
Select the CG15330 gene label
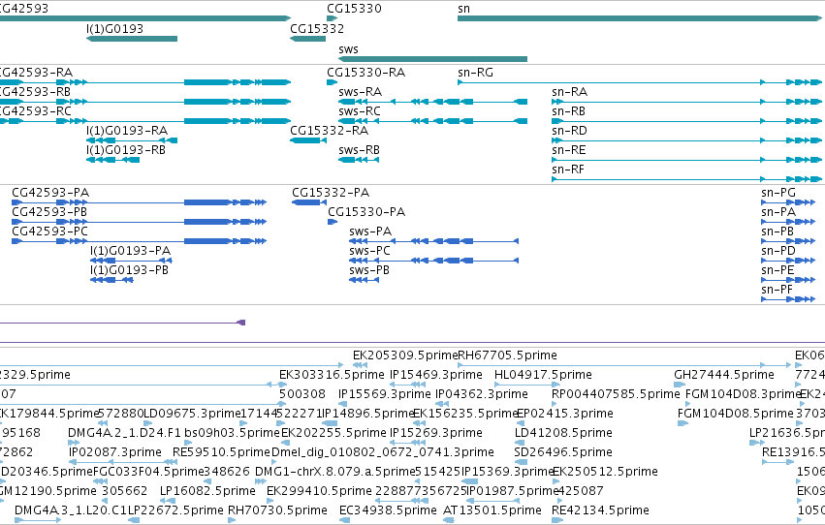[354, 9]
